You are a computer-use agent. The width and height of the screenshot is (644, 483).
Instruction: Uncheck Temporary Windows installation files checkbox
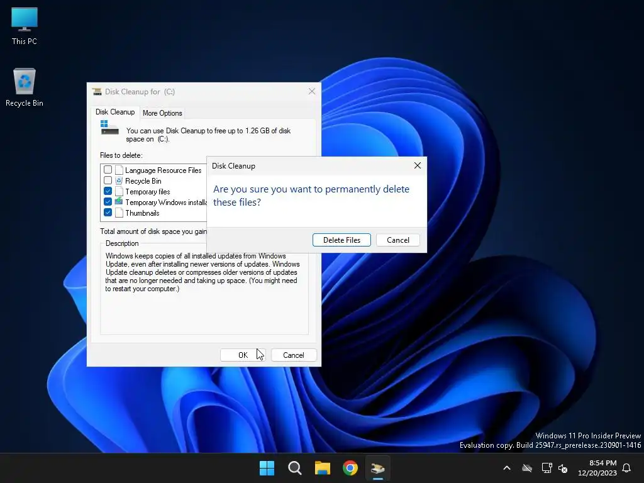(108, 202)
